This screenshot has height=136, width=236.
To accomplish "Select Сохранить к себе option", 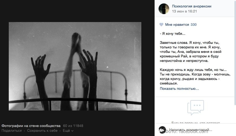I will [42, 131].
